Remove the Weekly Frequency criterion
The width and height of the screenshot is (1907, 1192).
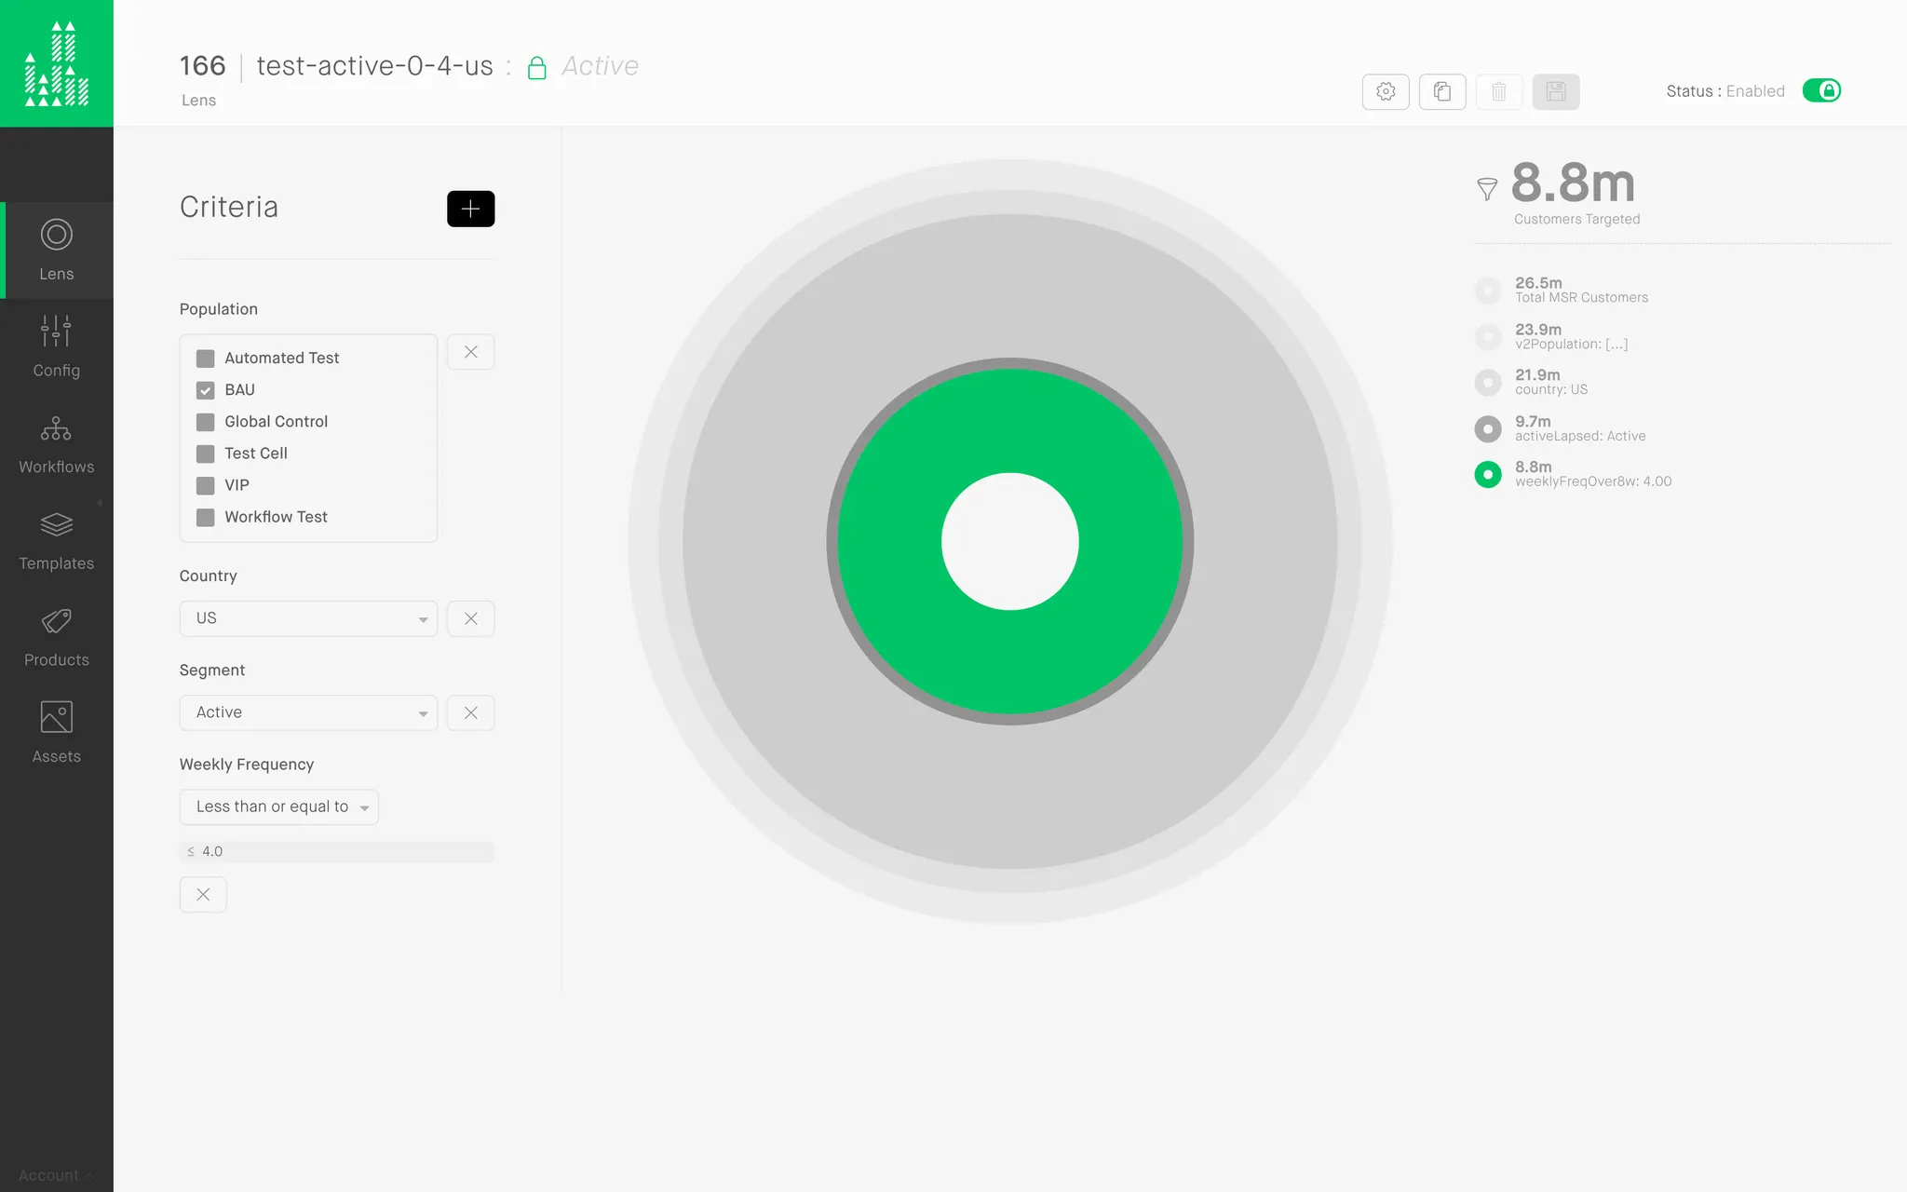click(x=203, y=895)
